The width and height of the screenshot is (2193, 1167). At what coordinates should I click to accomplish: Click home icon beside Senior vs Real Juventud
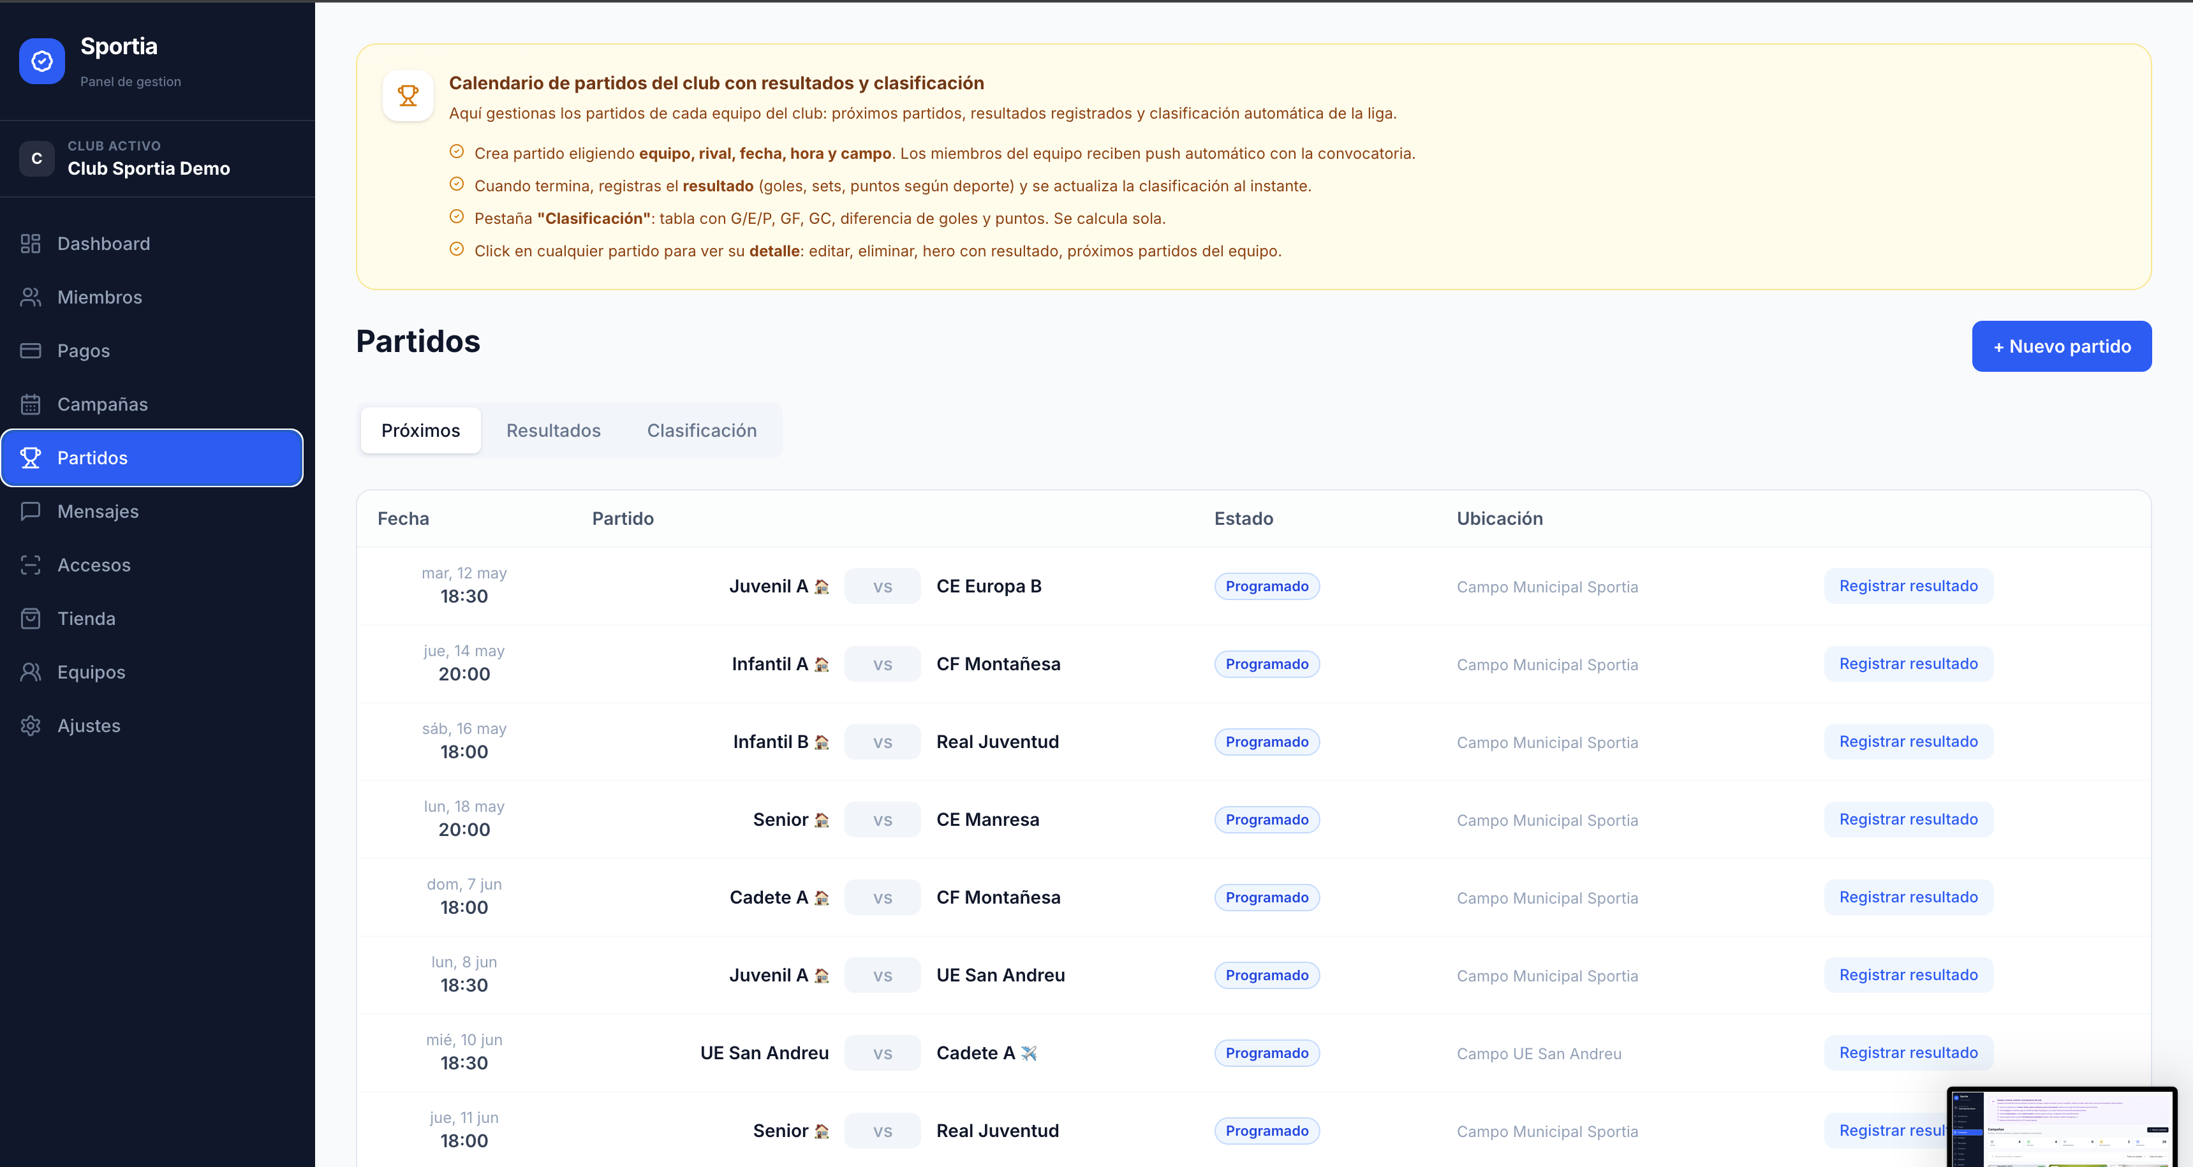[x=822, y=1131]
